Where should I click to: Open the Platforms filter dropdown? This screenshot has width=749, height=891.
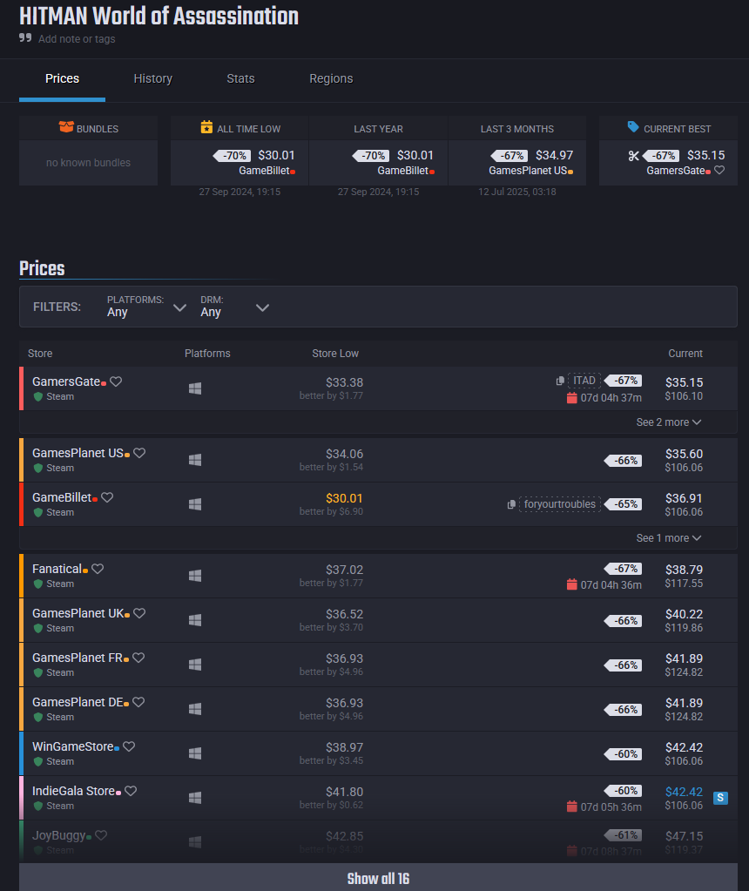tap(146, 307)
